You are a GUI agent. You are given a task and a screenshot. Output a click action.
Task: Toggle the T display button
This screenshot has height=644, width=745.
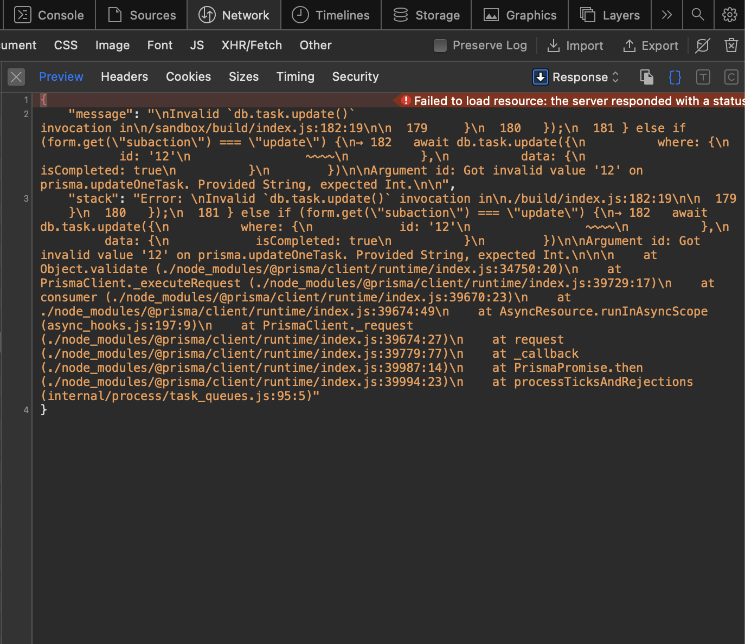click(703, 77)
